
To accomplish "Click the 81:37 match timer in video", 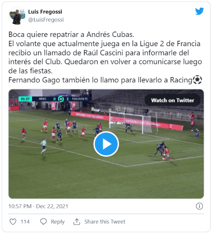I will pos(25,99).
